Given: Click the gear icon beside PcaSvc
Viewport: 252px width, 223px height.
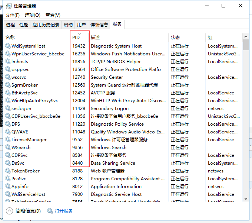Looking at the screenshot, I should click(x=7, y=179).
